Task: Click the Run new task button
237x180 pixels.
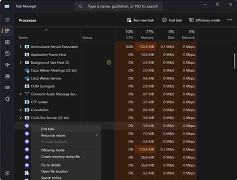Action: pos(140,20)
